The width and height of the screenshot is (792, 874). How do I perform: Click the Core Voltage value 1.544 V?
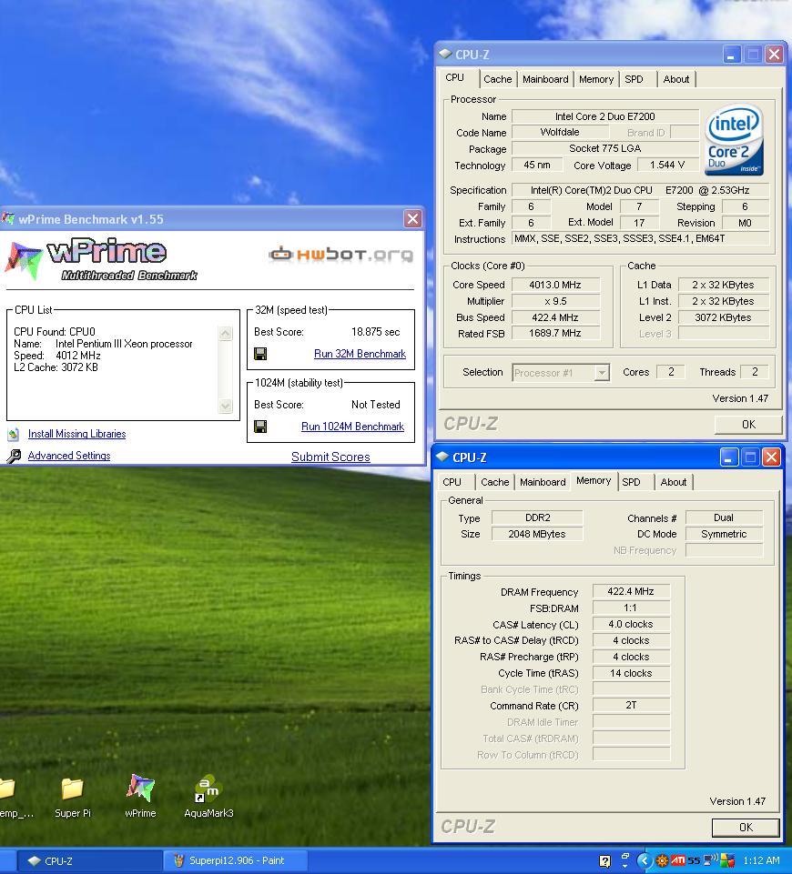coord(667,165)
